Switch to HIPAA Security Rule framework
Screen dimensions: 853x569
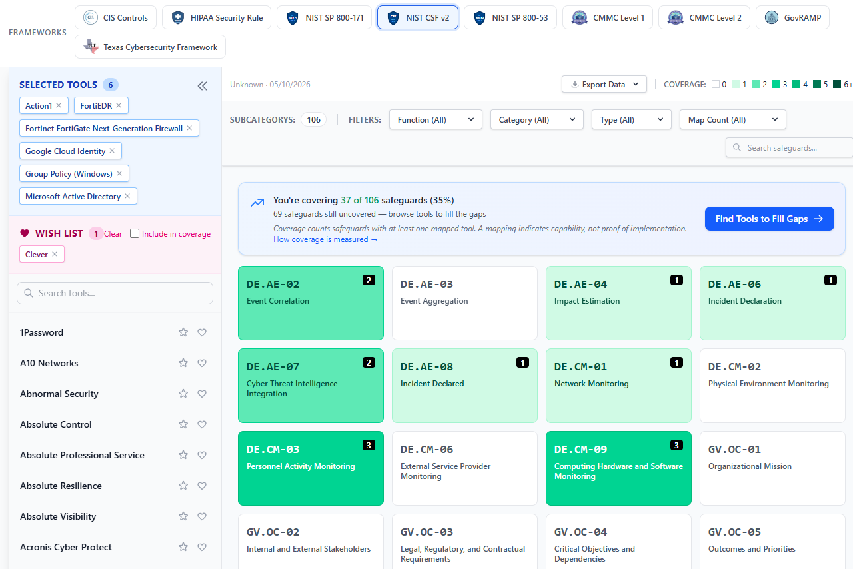pyautogui.click(x=217, y=17)
